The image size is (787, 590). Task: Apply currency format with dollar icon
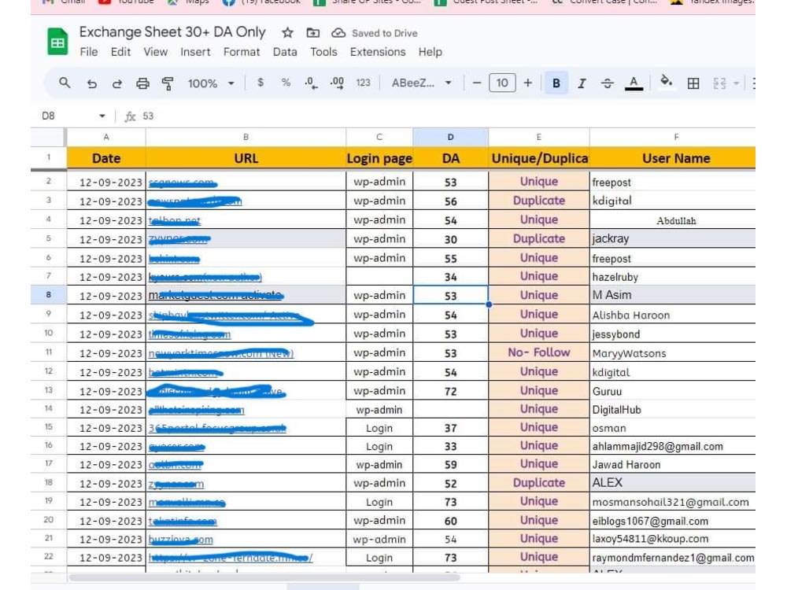tap(260, 83)
